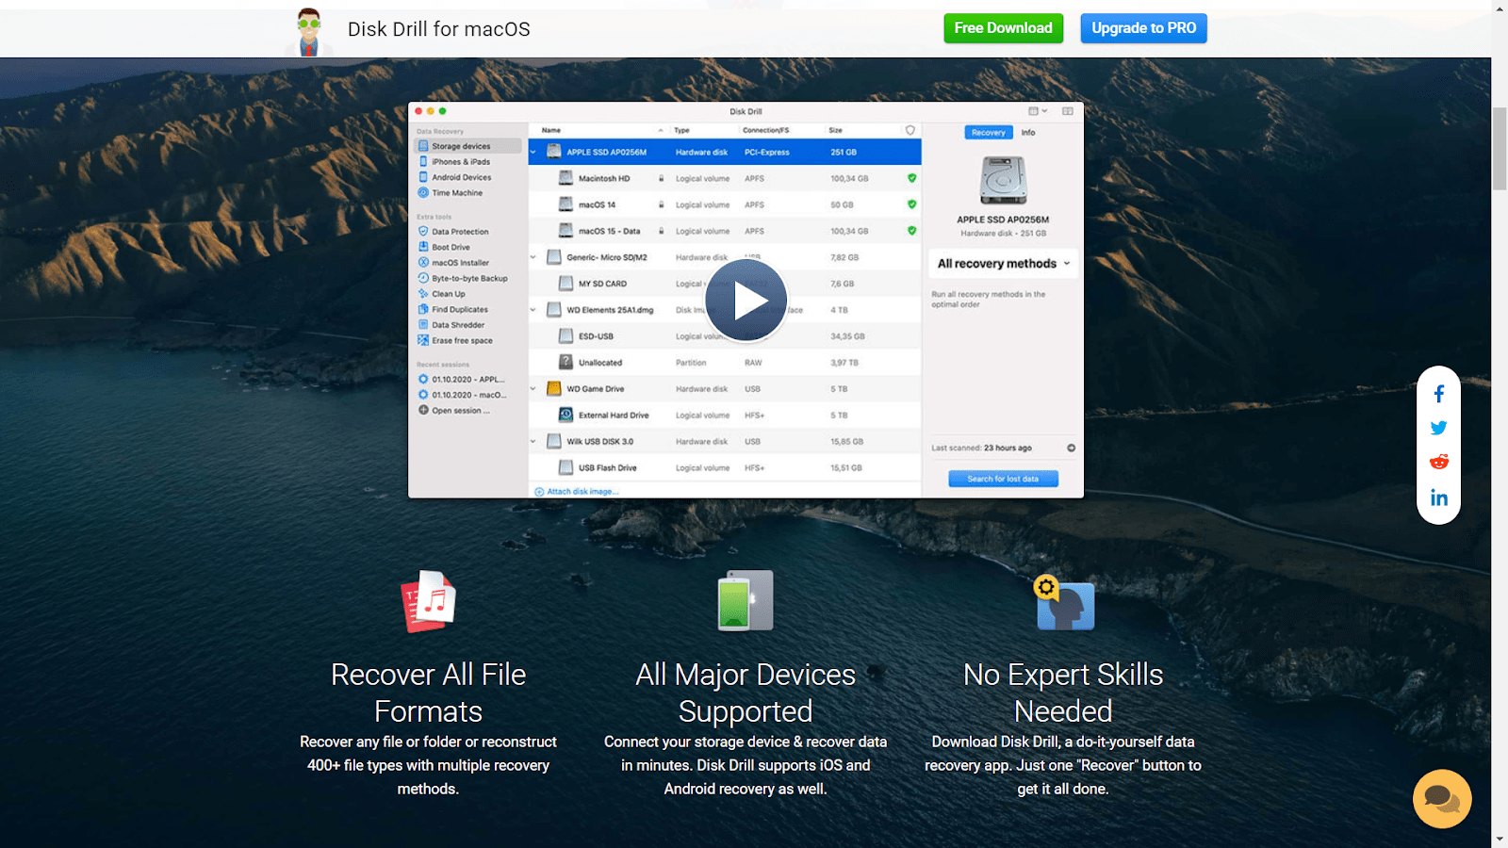Open the All recovery methods dropdown
Screen dimensions: 1508x848
(x=1003, y=264)
